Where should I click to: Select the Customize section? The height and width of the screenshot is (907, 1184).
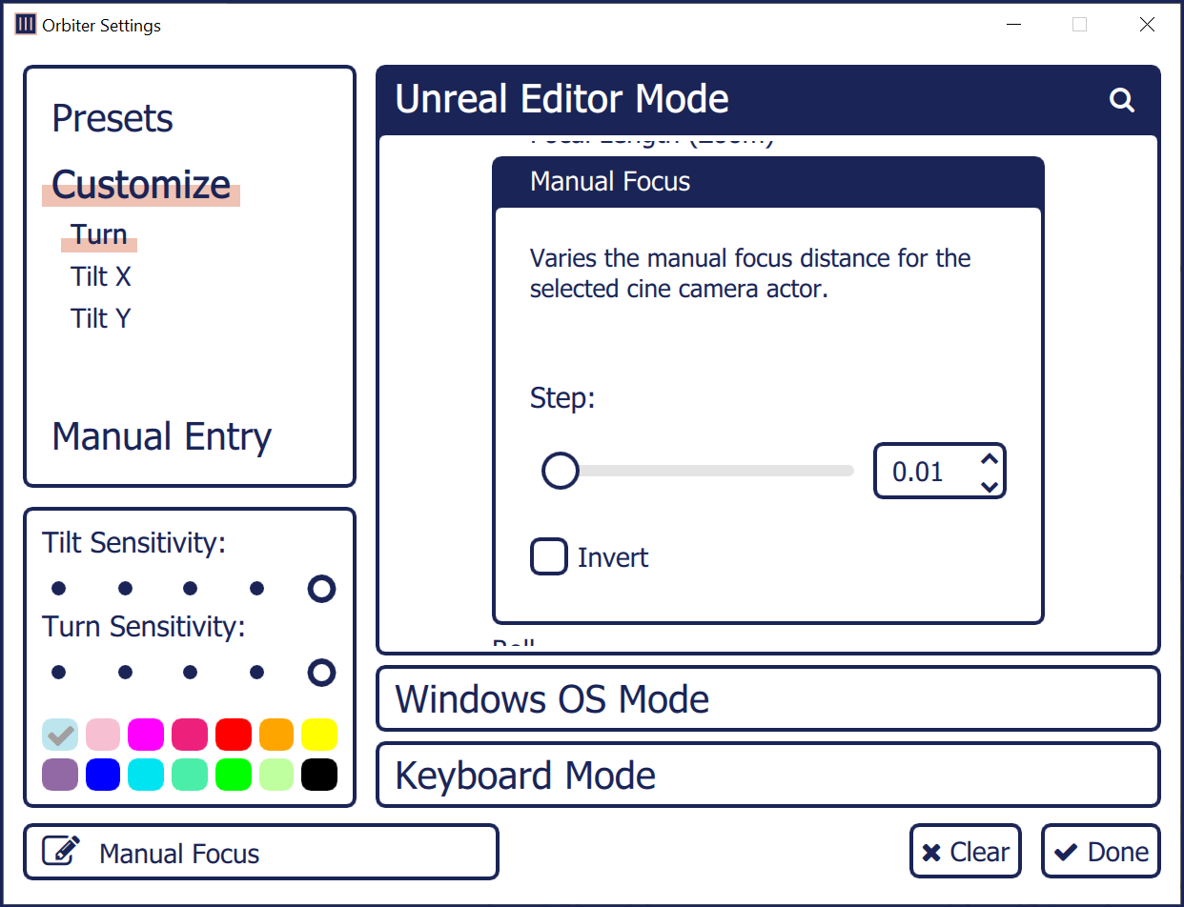[141, 185]
